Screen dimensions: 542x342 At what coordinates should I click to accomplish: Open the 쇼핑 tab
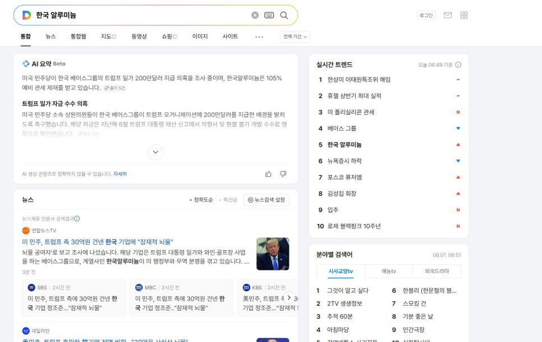(169, 36)
